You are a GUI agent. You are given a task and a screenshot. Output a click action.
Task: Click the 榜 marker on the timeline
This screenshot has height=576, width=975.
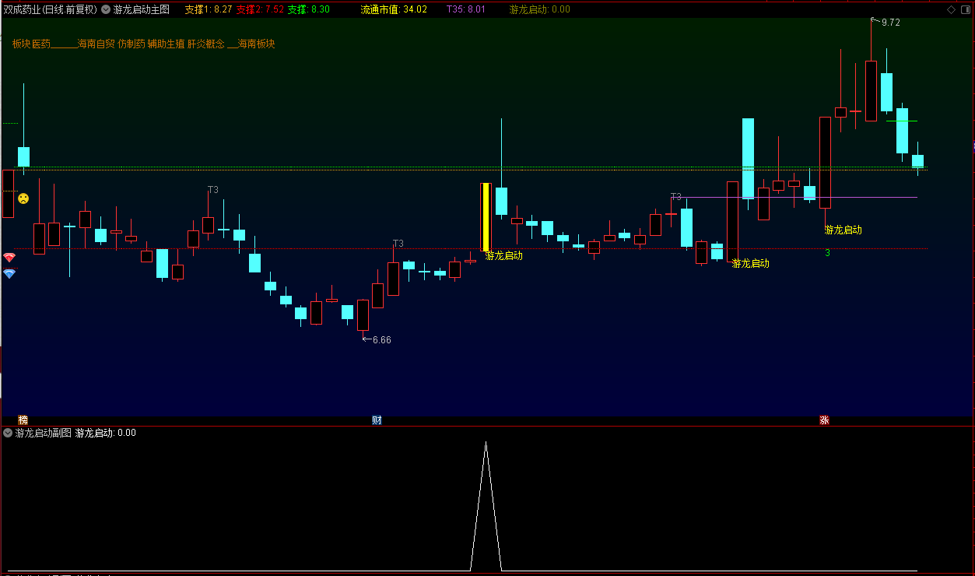[x=23, y=420]
